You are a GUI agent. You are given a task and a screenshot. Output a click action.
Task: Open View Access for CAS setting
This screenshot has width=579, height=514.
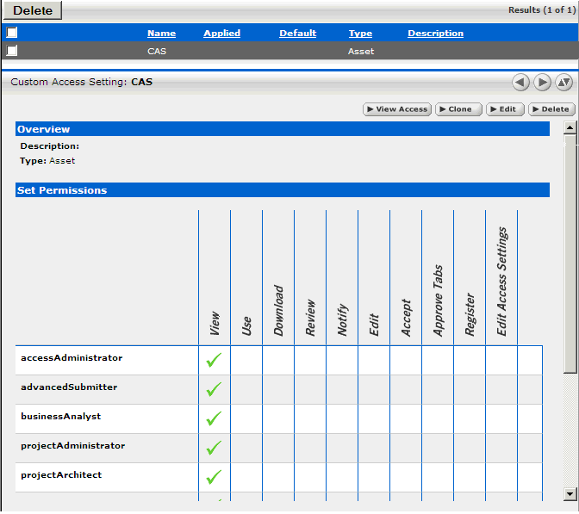pyautogui.click(x=397, y=109)
